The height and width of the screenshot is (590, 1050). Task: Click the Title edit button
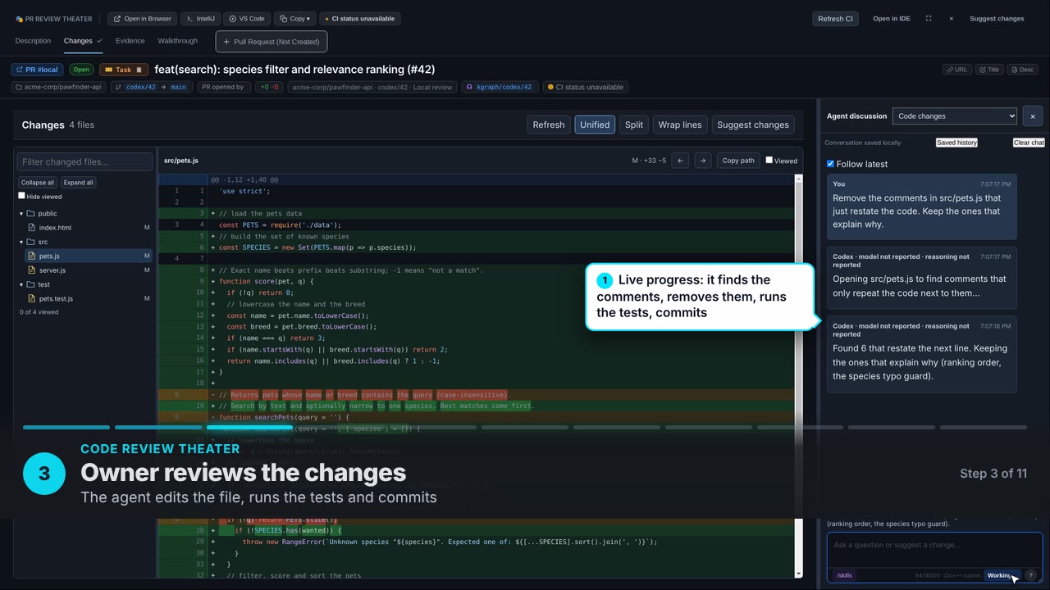pyautogui.click(x=989, y=70)
